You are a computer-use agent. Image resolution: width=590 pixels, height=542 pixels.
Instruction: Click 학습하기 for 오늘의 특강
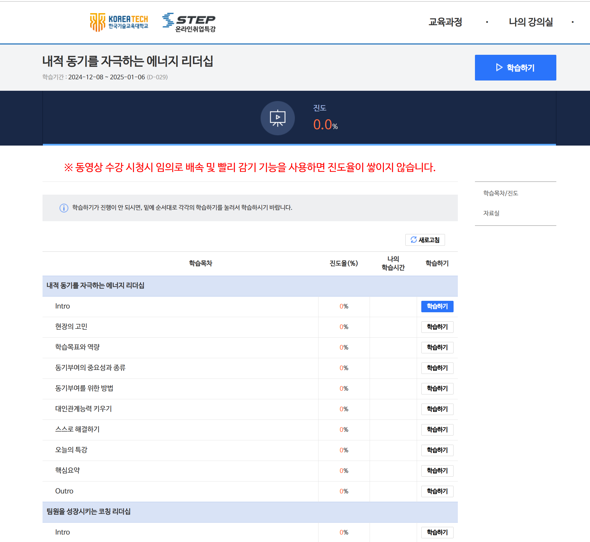(437, 450)
